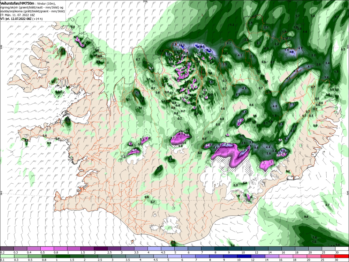
Task: Click the '5.8' precipitation value on the map
Action: [x=174, y=44]
